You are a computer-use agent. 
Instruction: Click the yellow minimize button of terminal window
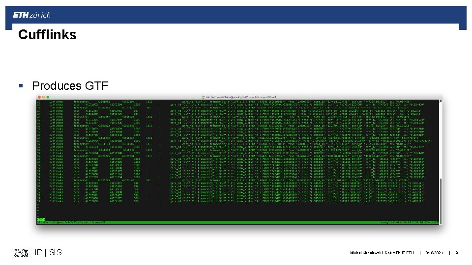[43, 97]
